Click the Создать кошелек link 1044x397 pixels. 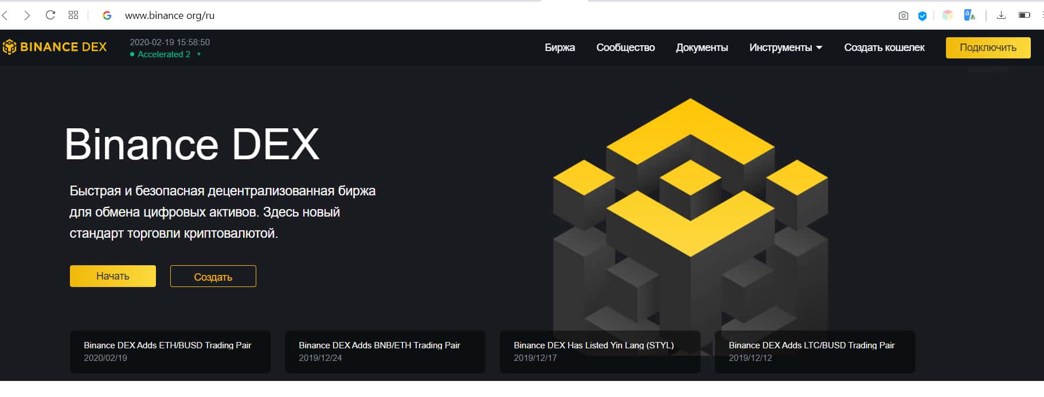[x=884, y=48]
